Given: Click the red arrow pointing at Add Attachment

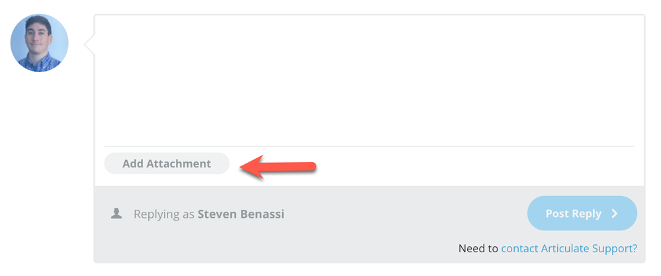Looking at the screenshot, I should coord(279,167).
